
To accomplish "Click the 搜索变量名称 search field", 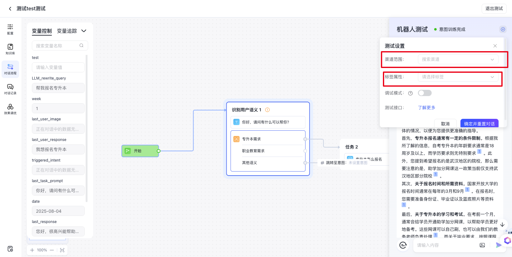I will click(56, 46).
